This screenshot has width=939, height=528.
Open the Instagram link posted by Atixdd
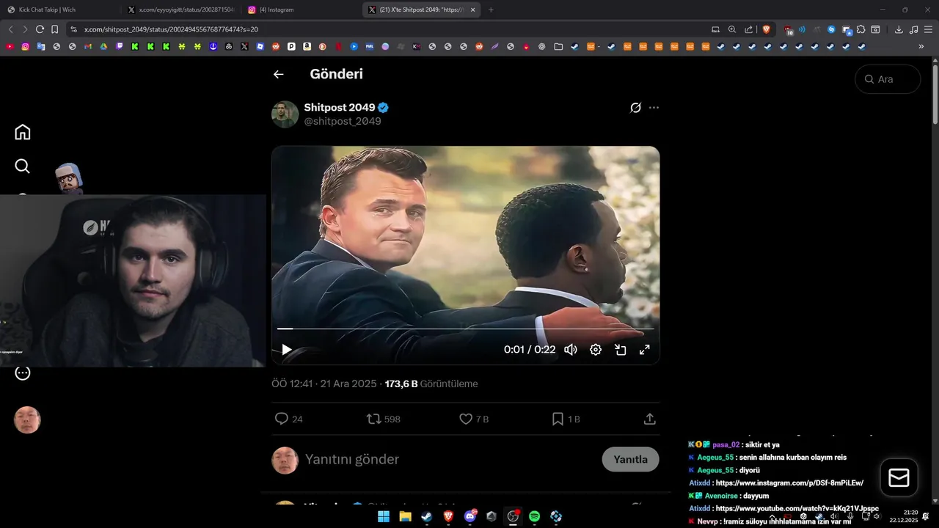pyautogui.click(x=789, y=483)
